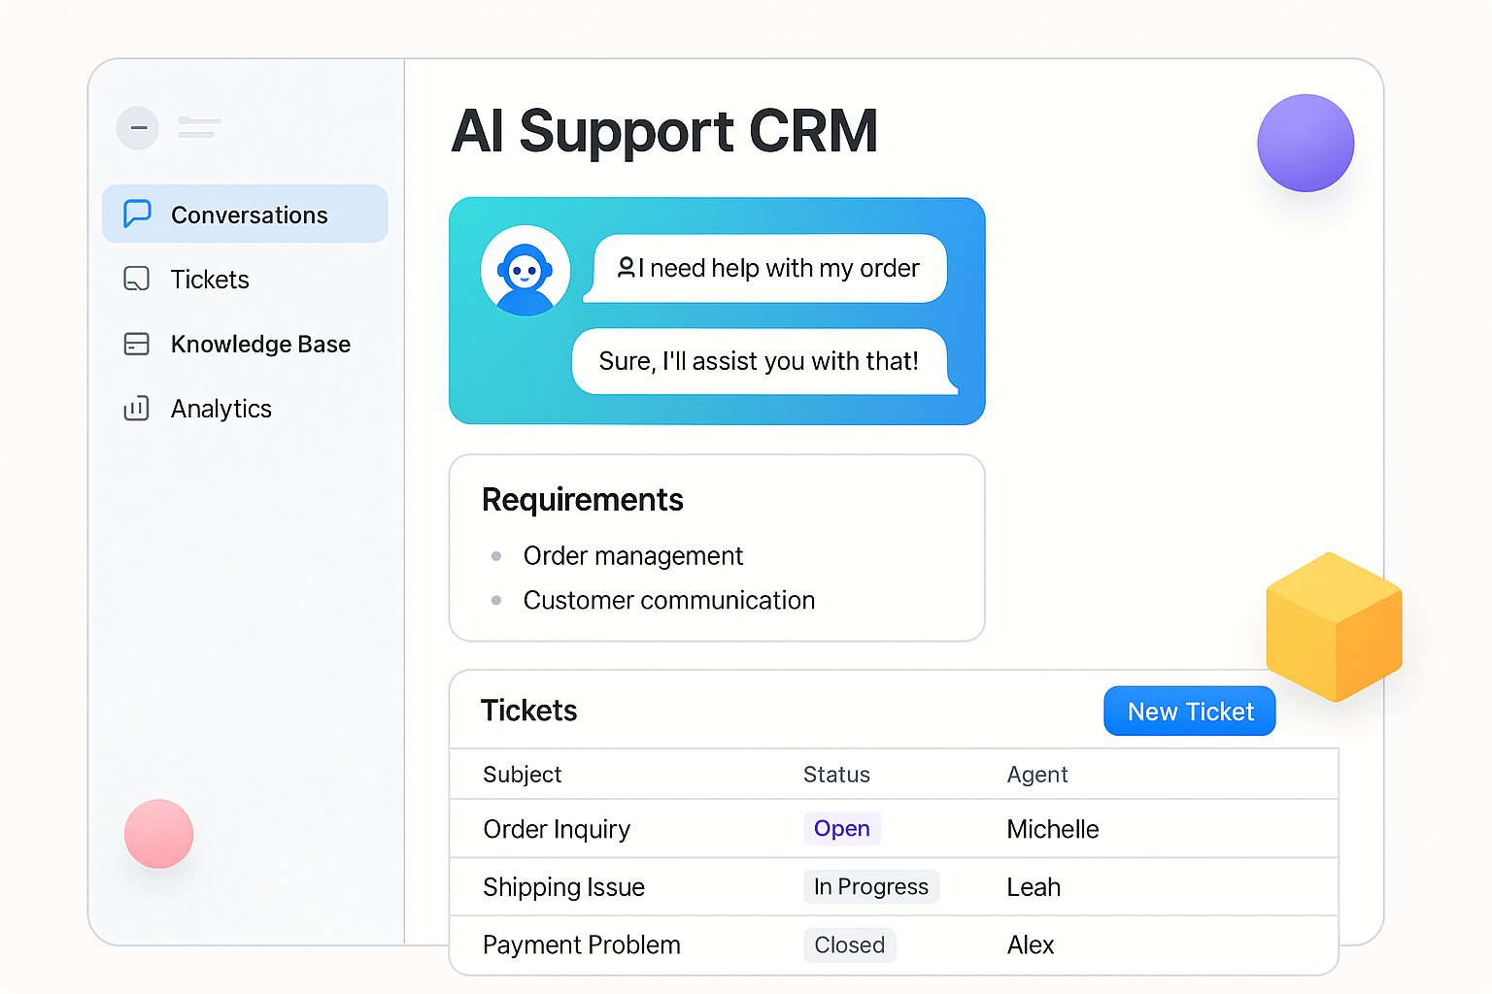Viewport: 1492px width, 994px height.
Task: Click the minus icon above the sidebar
Action: [137, 127]
